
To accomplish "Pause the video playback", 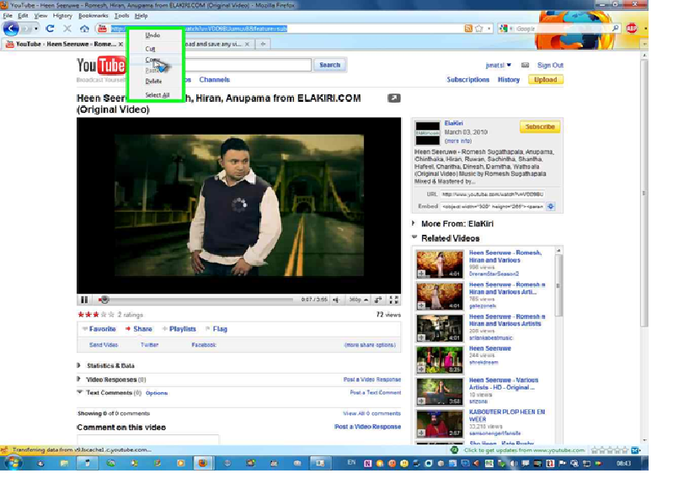I will pos(84,300).
